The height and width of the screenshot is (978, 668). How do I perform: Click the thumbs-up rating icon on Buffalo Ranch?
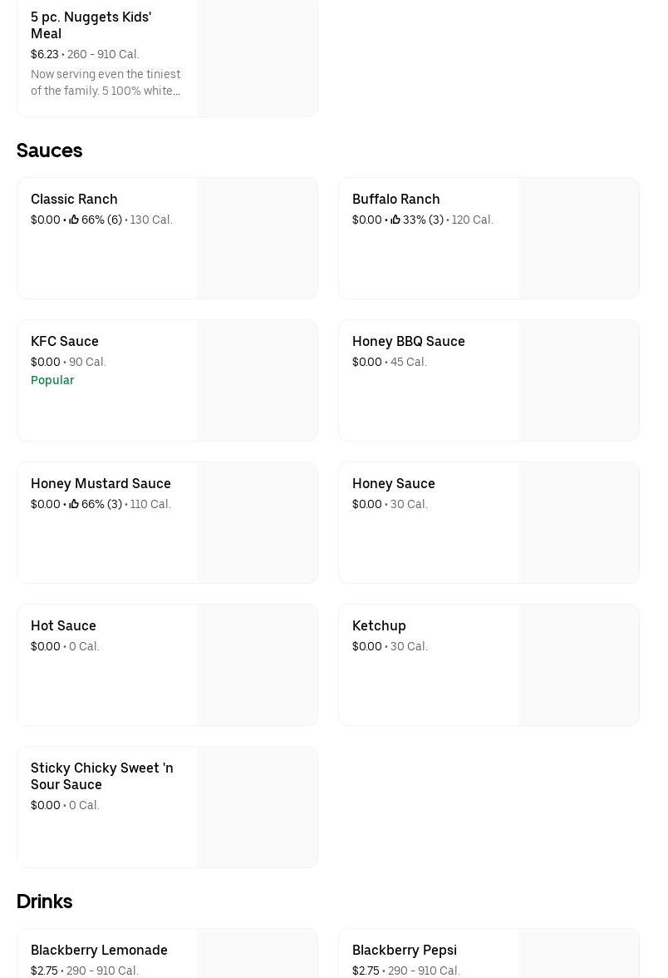pyautogui.click(x=395, y=220)
